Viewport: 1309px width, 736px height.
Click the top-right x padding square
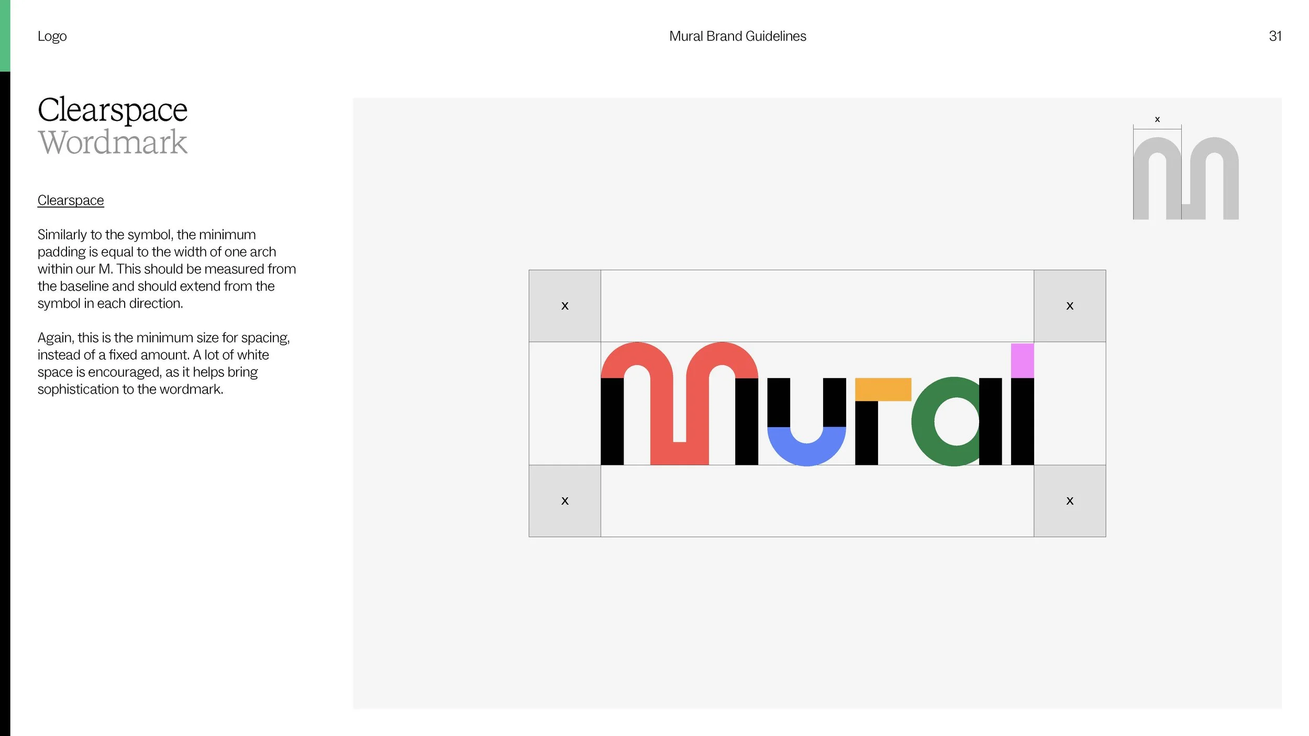tap(1070, 306)
